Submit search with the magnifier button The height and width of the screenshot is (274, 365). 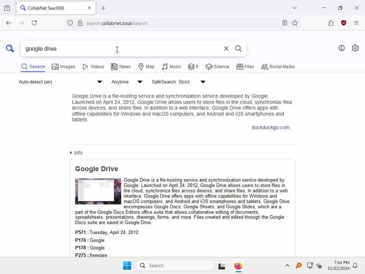pos(238,49)
